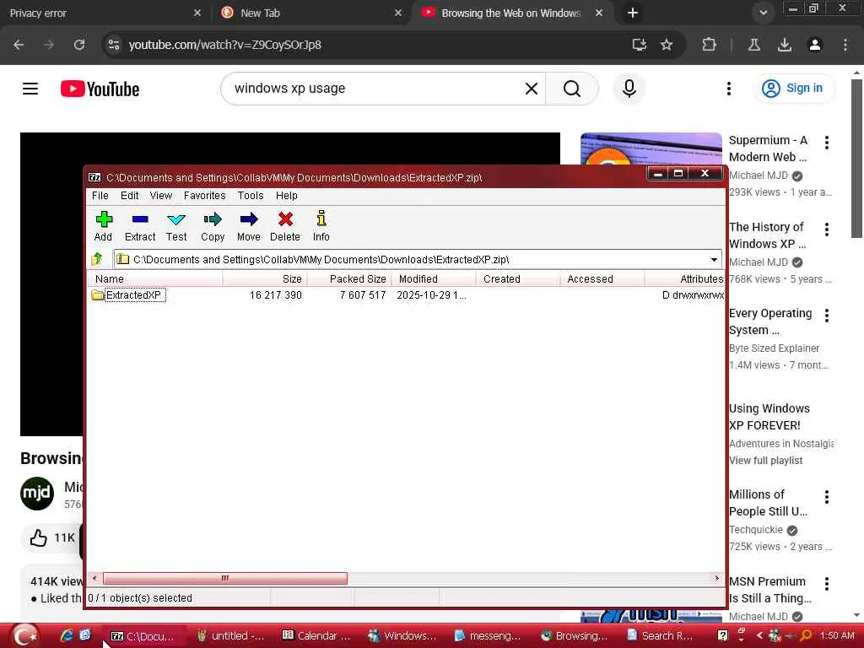Viewport: 864px width, 648px height.
Task: Switch to Calendar taskbar item
Action: (x=316, y=636)
